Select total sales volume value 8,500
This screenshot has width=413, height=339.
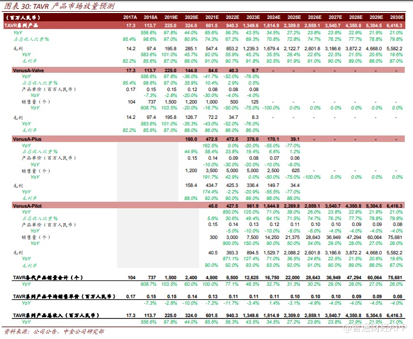click(x=232, y=277)
